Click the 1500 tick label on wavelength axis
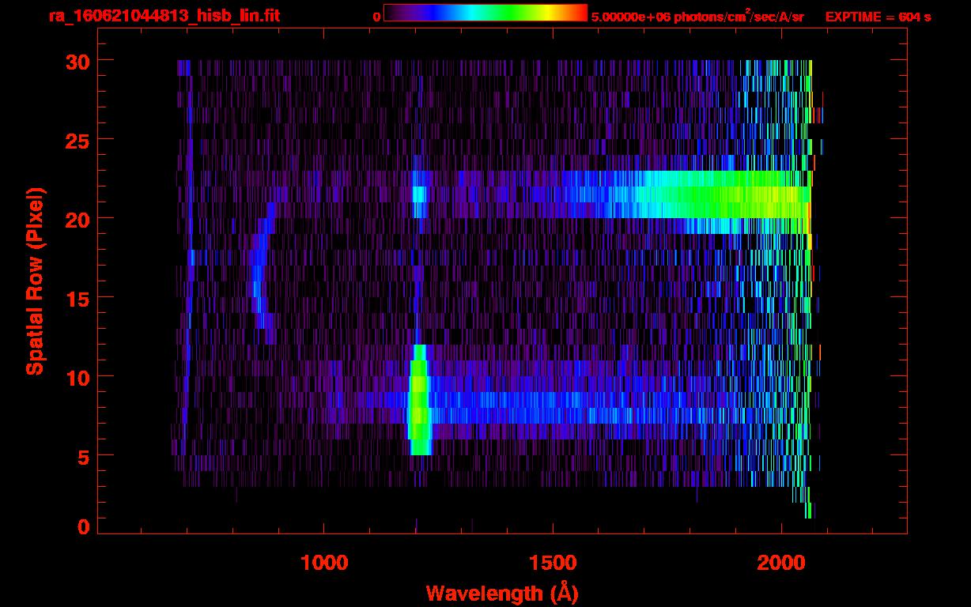 pos(553,562)
